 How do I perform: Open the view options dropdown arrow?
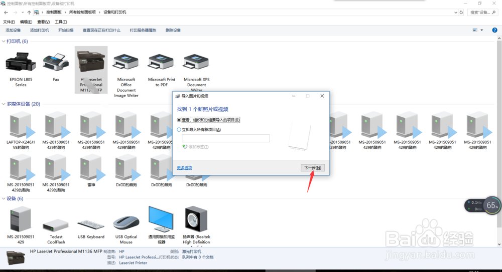481,30
